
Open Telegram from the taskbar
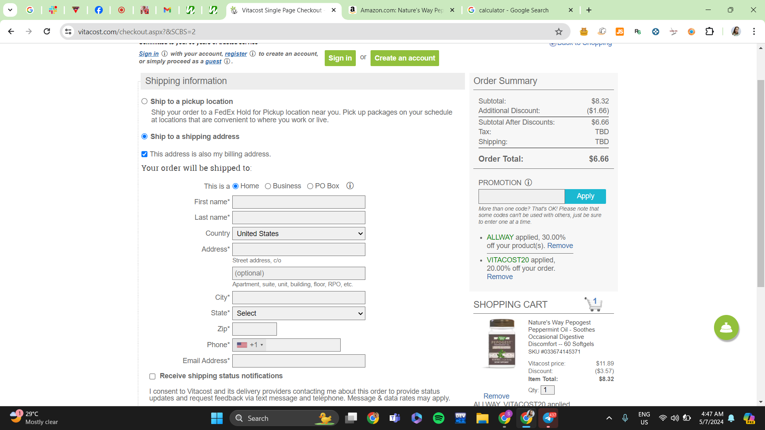pyautogui.click(x=549, y=418)
